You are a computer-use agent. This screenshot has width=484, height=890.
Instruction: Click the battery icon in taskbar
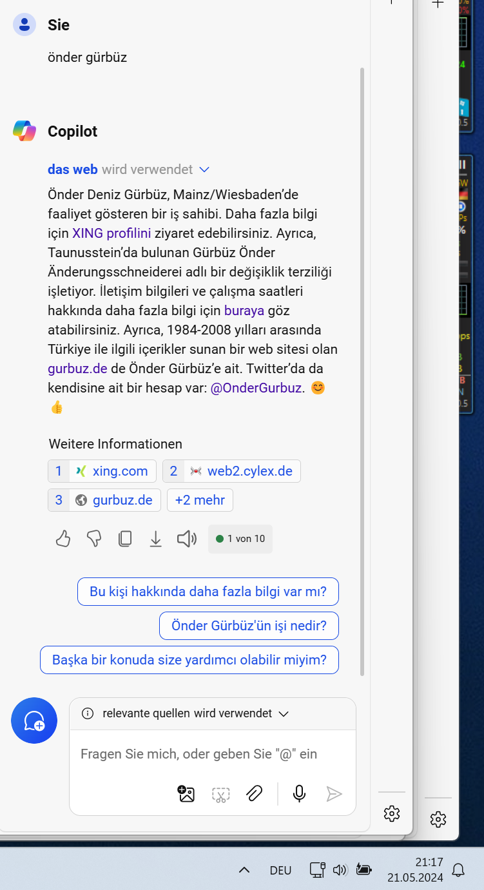[363, 870]
